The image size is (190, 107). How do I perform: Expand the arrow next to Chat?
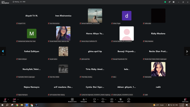click(98, 99)
